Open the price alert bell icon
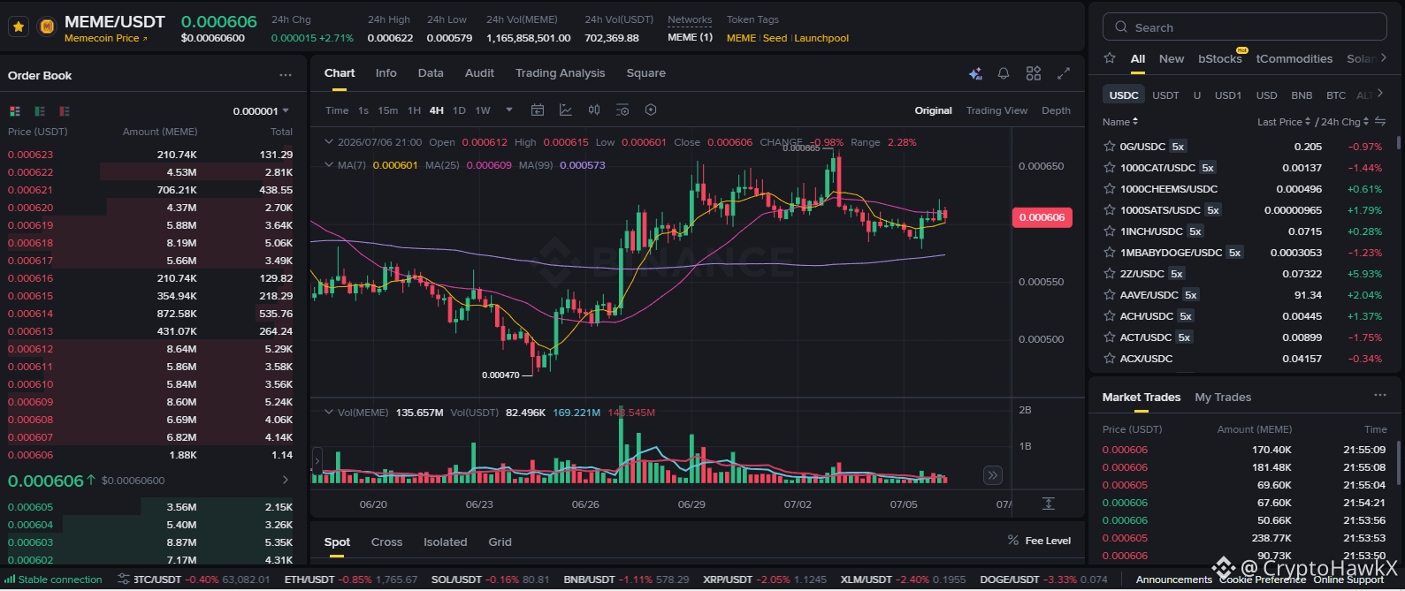This screenshot has height=591, width=1405. coord(1004,73)
